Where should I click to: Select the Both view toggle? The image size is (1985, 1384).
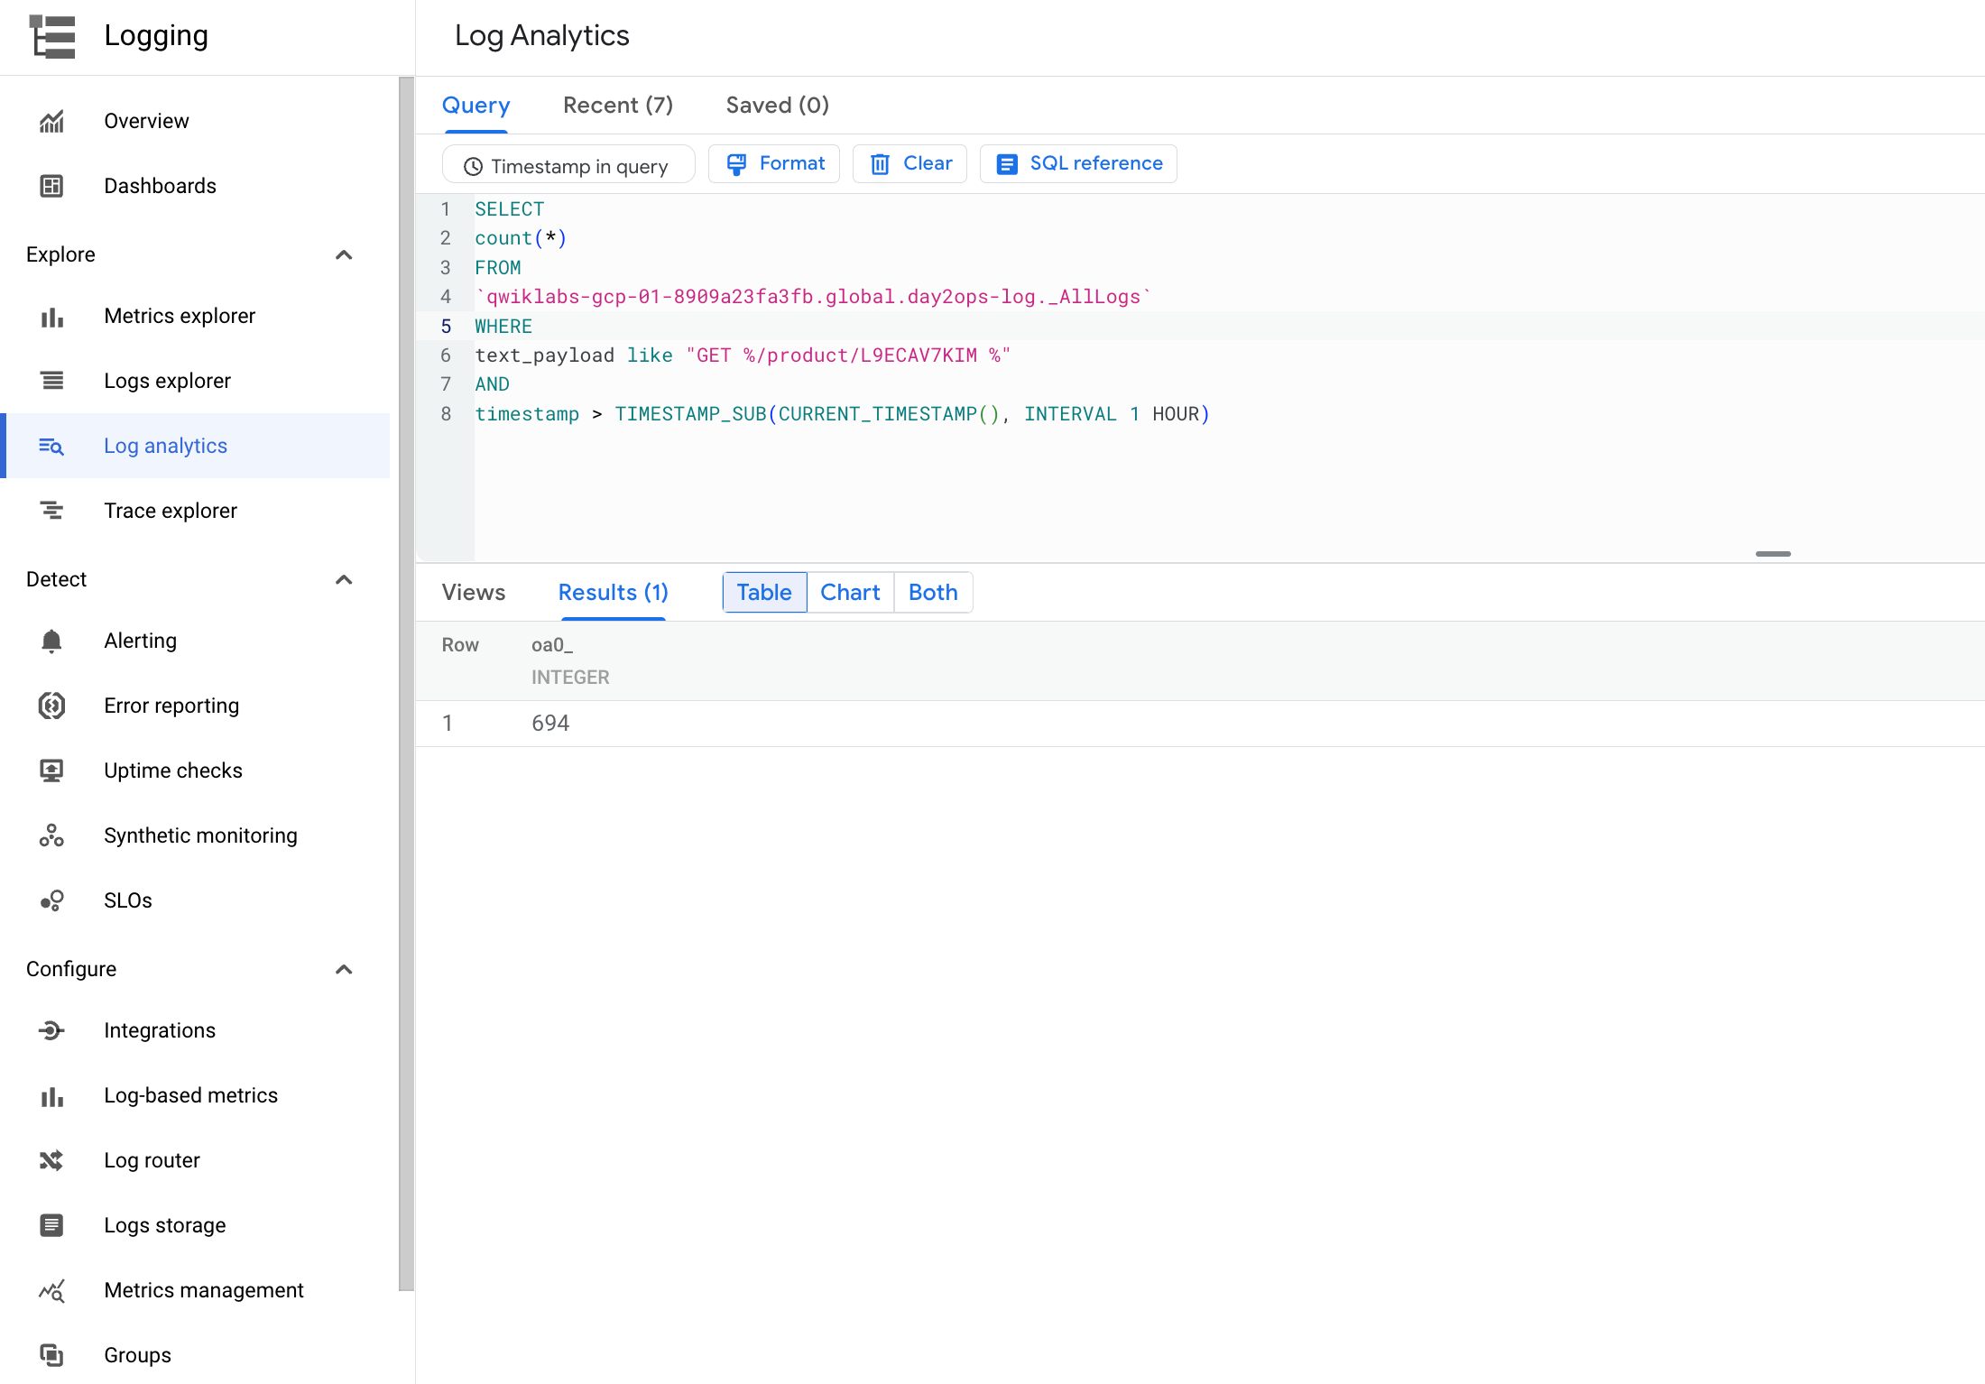click(x=932, y=591)
